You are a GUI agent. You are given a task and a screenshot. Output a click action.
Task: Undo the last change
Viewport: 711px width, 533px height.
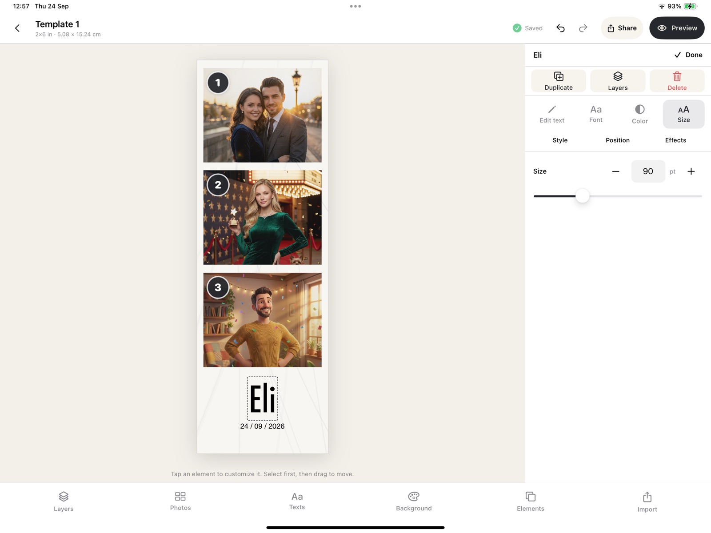click(560, 28)
